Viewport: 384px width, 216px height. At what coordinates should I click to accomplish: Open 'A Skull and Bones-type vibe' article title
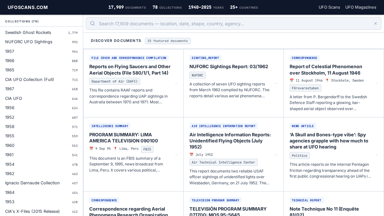coord(329,141)
